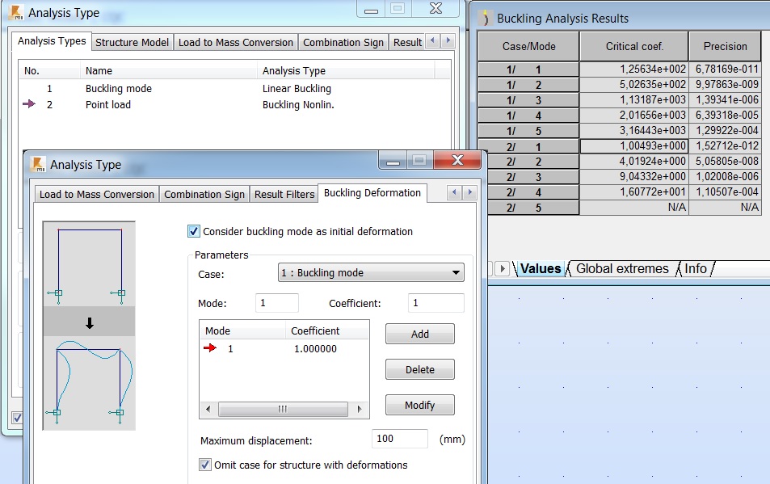770x484 pixels.
Task: Click the arrow button beside the Values tab
Action: pos(502,268)
